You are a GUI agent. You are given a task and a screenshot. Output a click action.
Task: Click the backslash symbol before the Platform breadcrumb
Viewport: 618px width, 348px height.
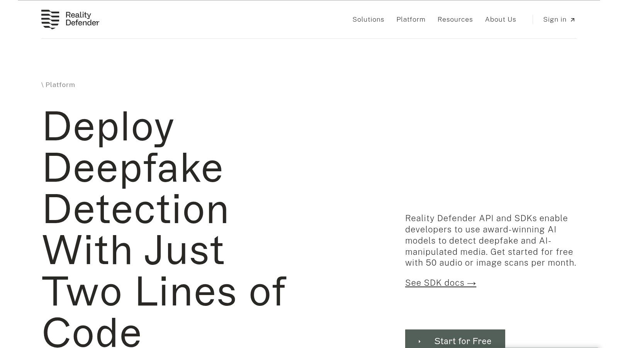42,85
